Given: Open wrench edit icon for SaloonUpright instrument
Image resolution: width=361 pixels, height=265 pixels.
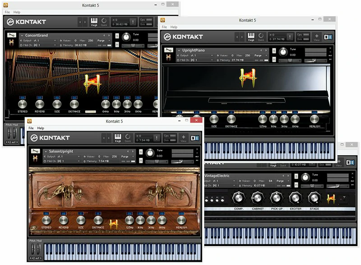Looking at the screenshot, I should (35, 151).
